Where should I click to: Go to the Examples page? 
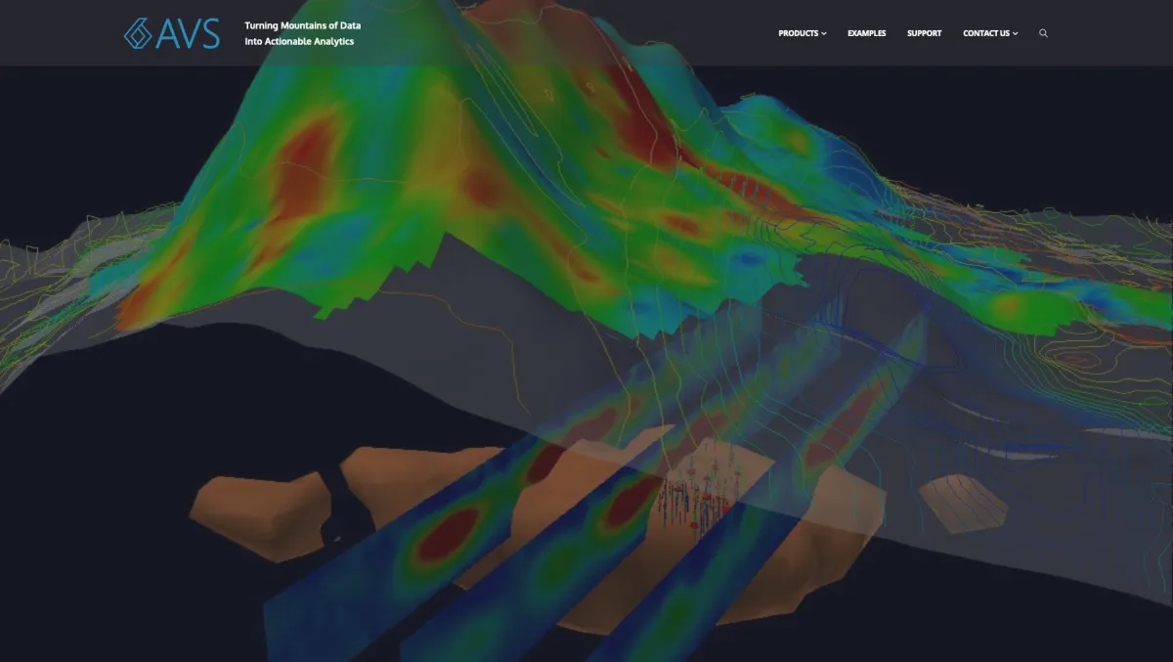(x=867, y=33)
